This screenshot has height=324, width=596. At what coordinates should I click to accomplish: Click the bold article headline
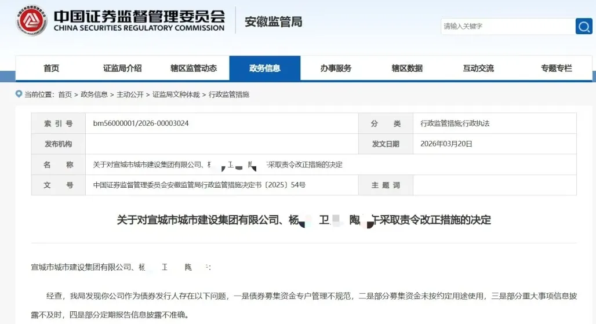coord(304,220)
